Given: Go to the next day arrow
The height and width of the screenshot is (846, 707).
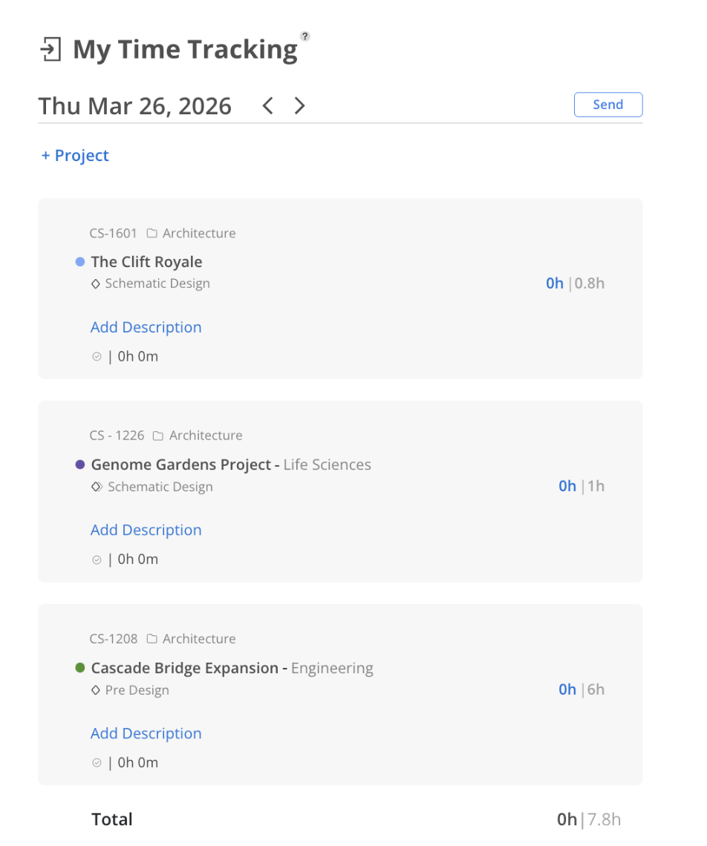Looking at the screenshot, I should point(299,106).
